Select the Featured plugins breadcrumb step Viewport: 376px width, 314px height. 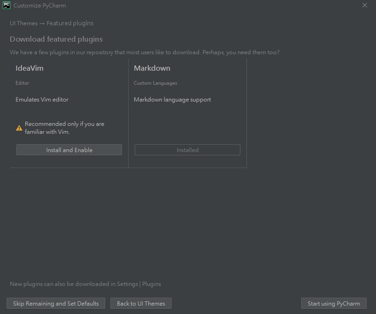70,23
